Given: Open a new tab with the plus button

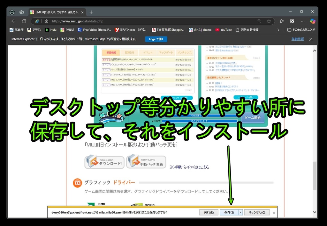Looking at the screenshot, I should point(91,12).
